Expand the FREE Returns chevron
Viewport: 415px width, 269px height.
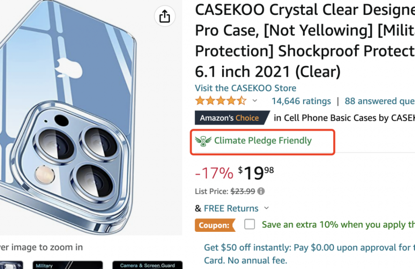(267, 208)
